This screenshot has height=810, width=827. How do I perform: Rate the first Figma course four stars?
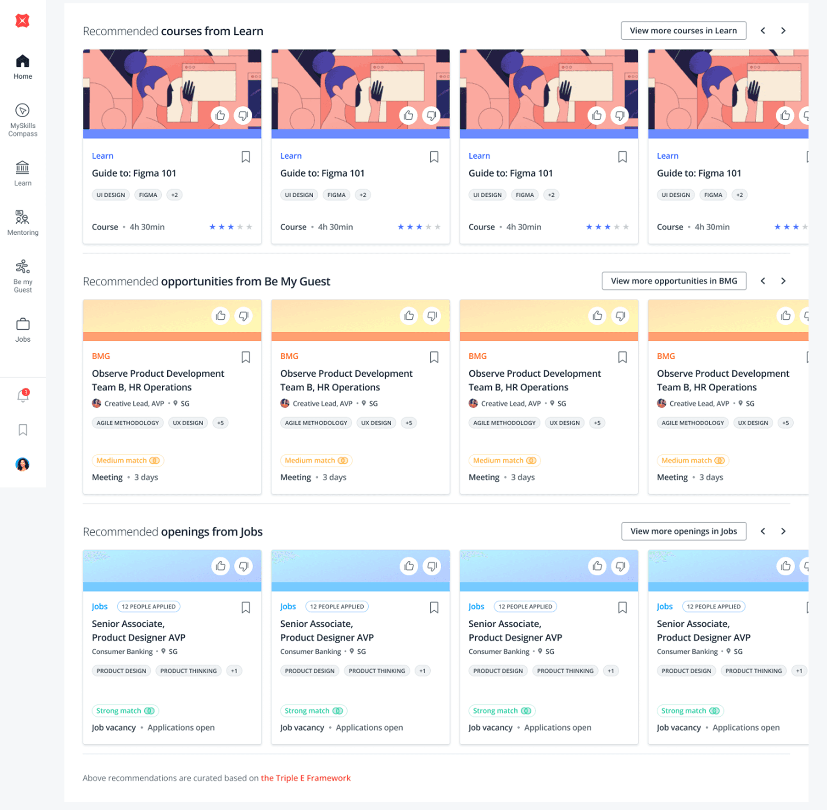[240, 227]
